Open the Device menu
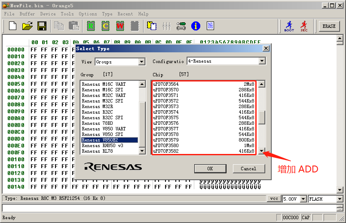The height and width of the screenshot is (223, 346). pos(48,14)
